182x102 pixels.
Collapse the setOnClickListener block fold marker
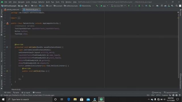10,66
